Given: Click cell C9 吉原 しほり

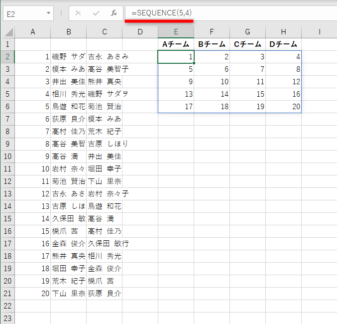Looking at the screenshot, I should pyautogui.click(x=105, y=144).
